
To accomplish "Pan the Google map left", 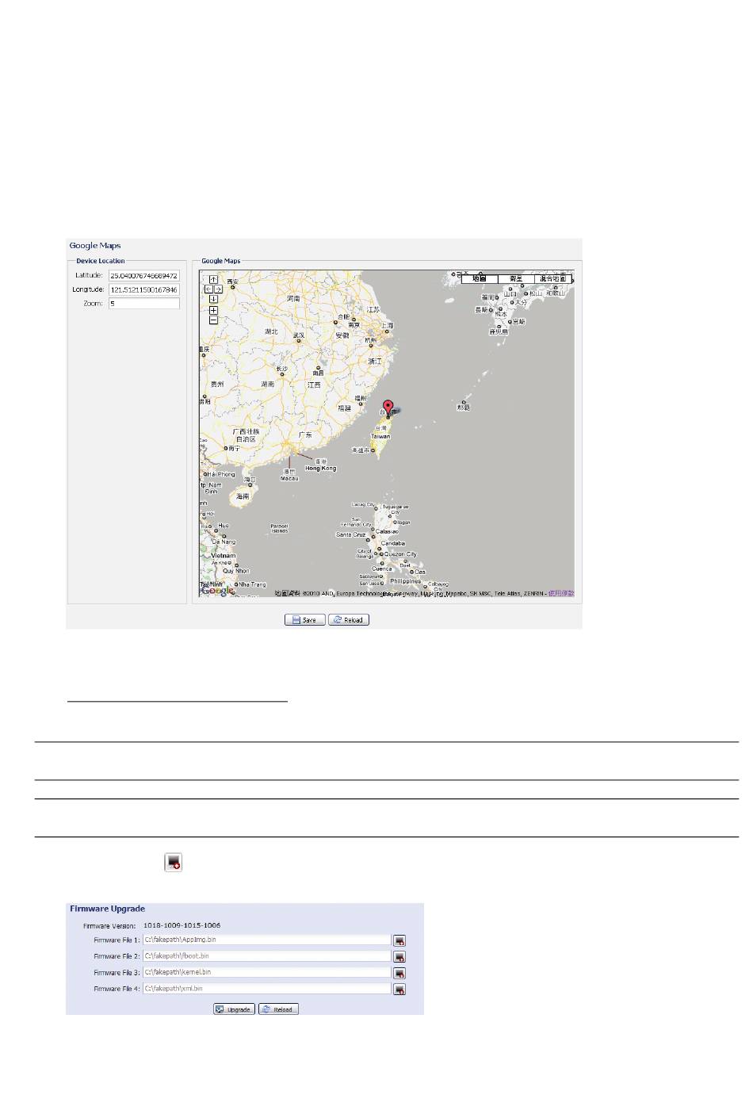I will (x=208, y=289).
